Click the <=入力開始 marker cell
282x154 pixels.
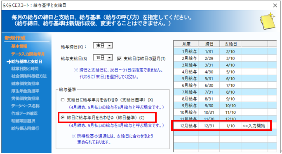pos(254,126)
